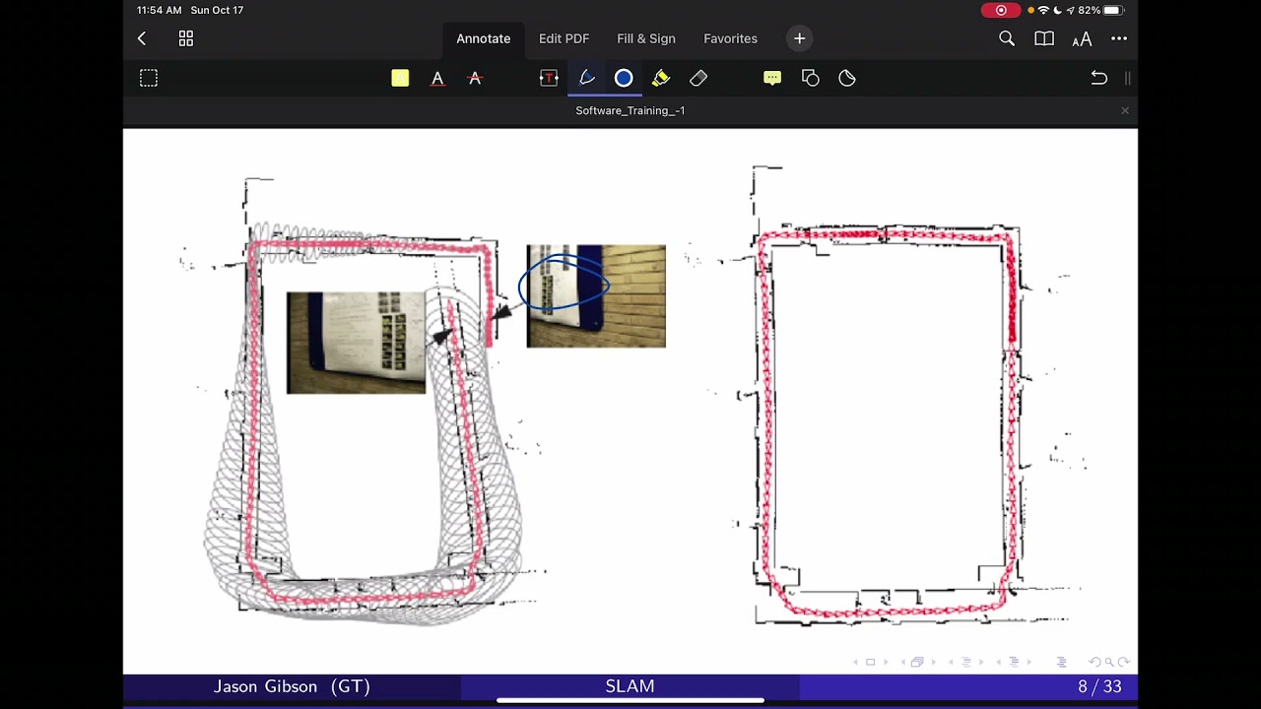
Task: Open text display AA settings
Action: (1082, 38)
